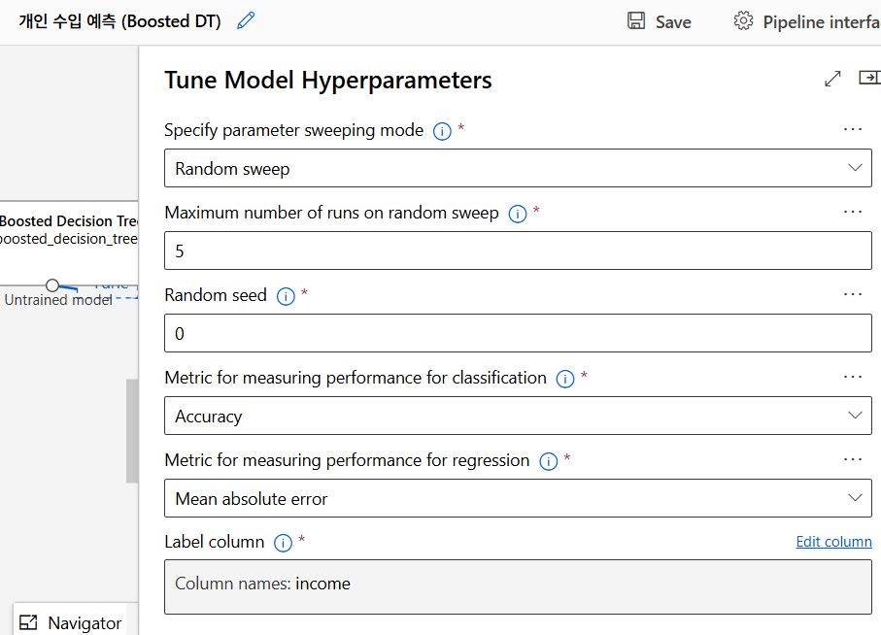The width and height of the screenshot is (881, 635).
Task: Open the ellipsis menu for Random seed
Action: coord(853,294)
